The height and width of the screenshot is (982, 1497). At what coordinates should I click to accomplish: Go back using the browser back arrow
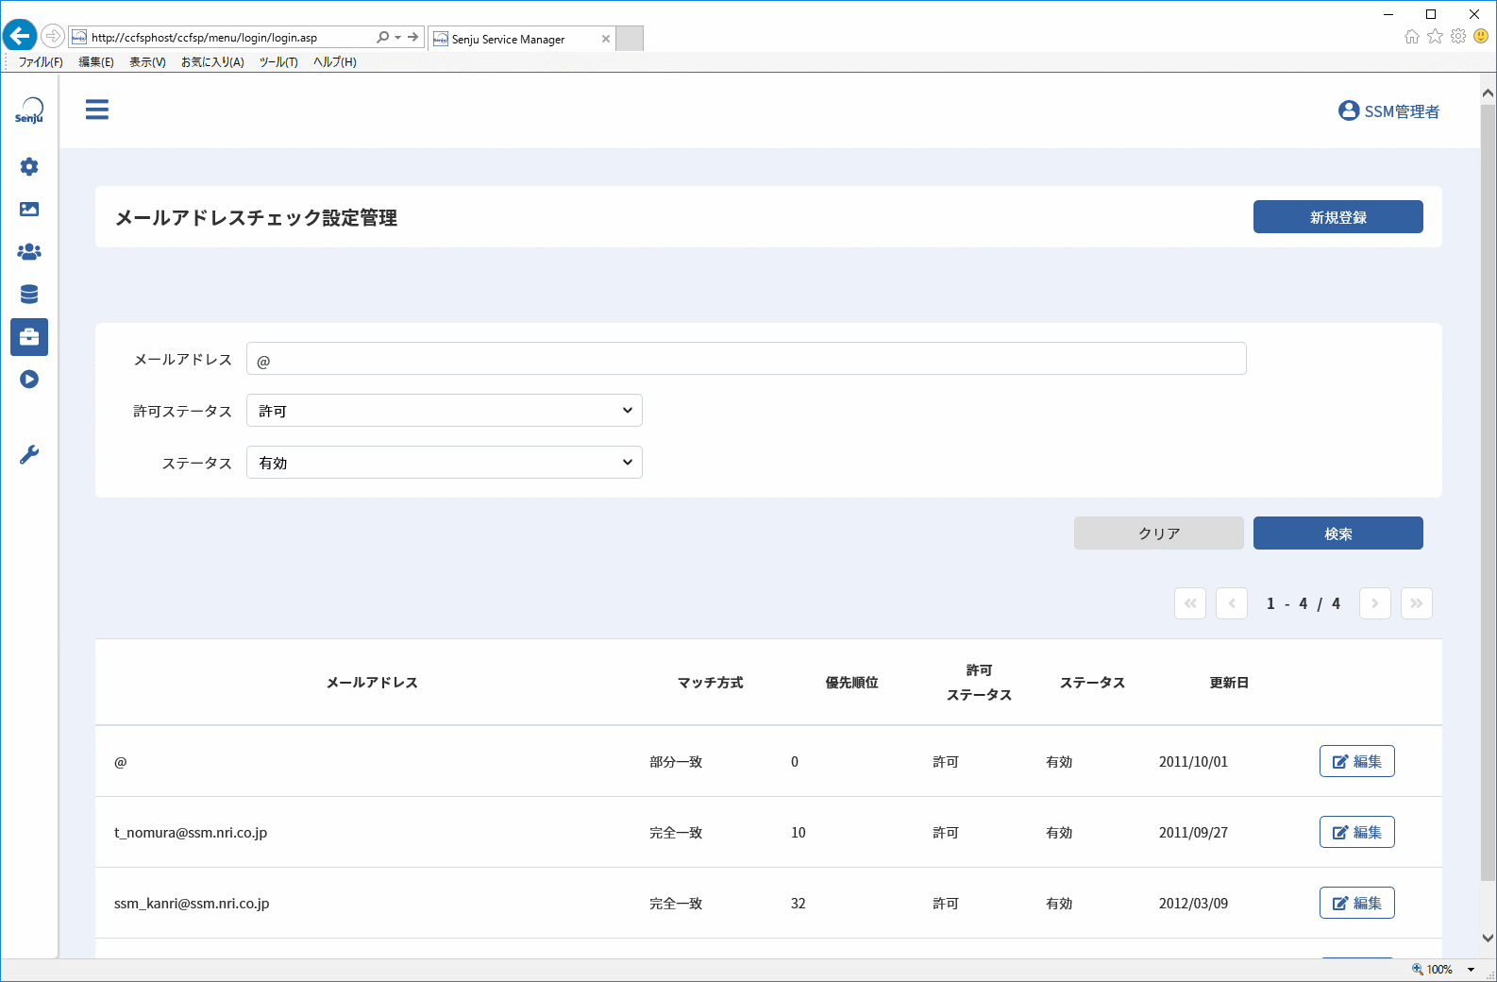(x=20, y=37)
